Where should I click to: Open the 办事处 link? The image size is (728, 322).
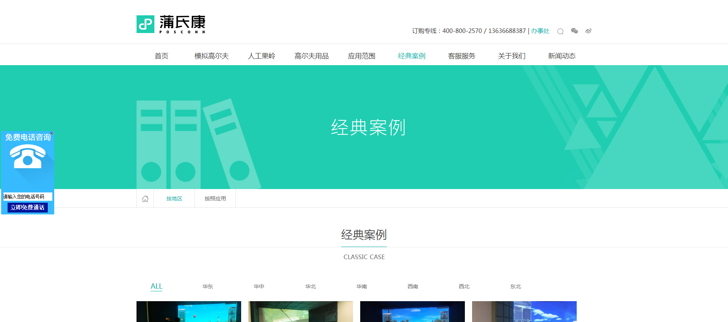[540, 31]
